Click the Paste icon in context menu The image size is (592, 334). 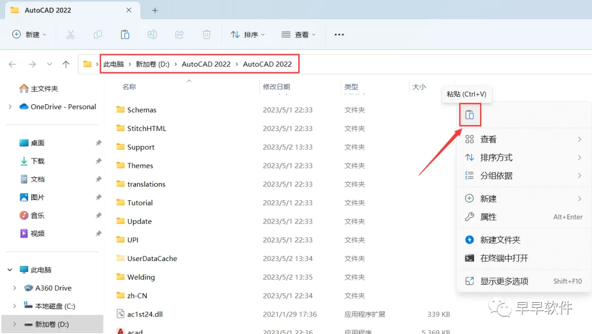[470, 115]
